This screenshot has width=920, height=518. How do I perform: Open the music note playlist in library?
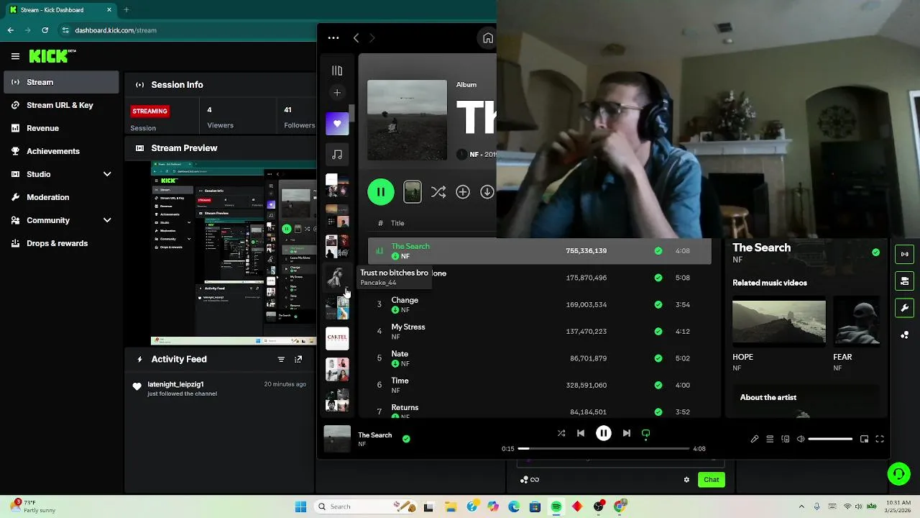337,154
